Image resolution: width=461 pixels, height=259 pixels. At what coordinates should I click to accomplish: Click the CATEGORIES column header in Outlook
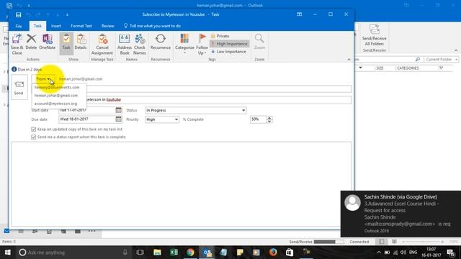408,68
